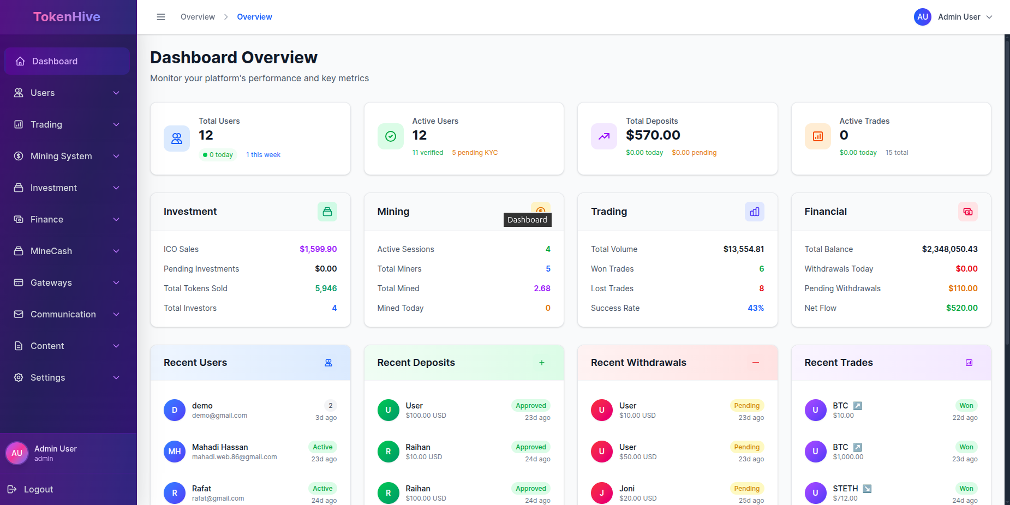Expand the Users submenu chevron
Viewport: 1010px width, 505px height.
pos(116,93)
